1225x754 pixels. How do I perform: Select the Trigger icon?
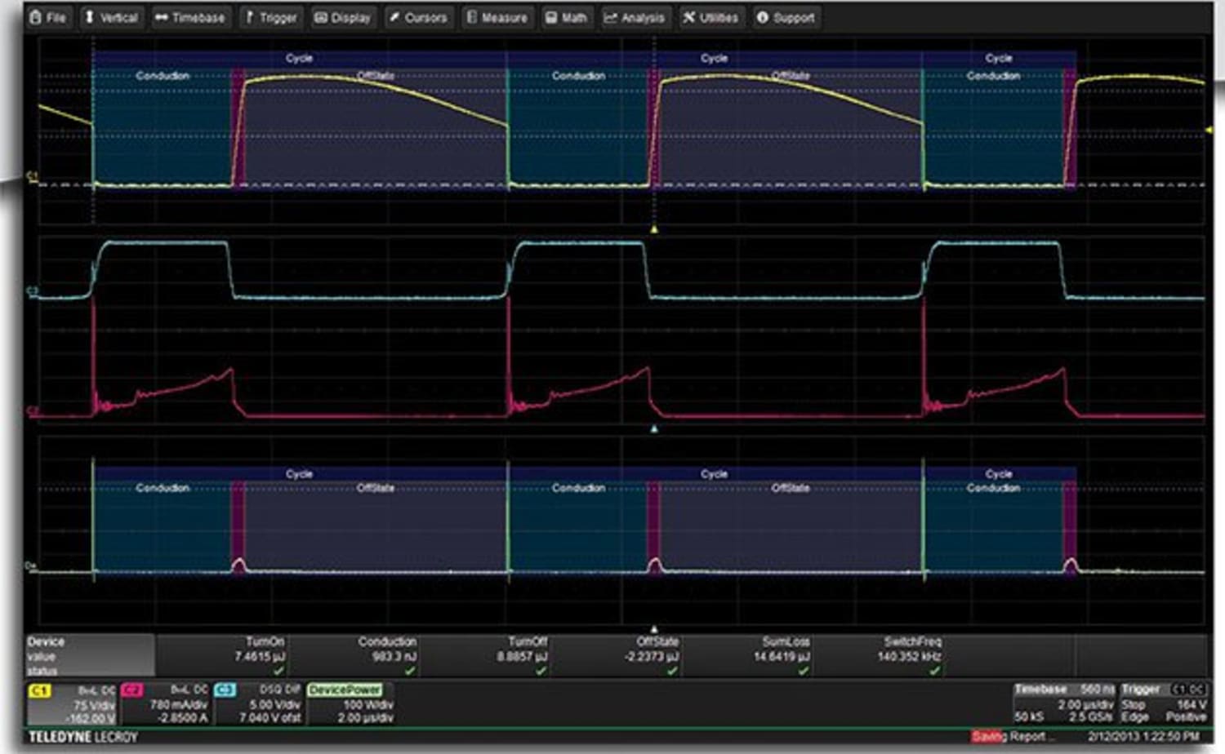click(x=251, y=16)
